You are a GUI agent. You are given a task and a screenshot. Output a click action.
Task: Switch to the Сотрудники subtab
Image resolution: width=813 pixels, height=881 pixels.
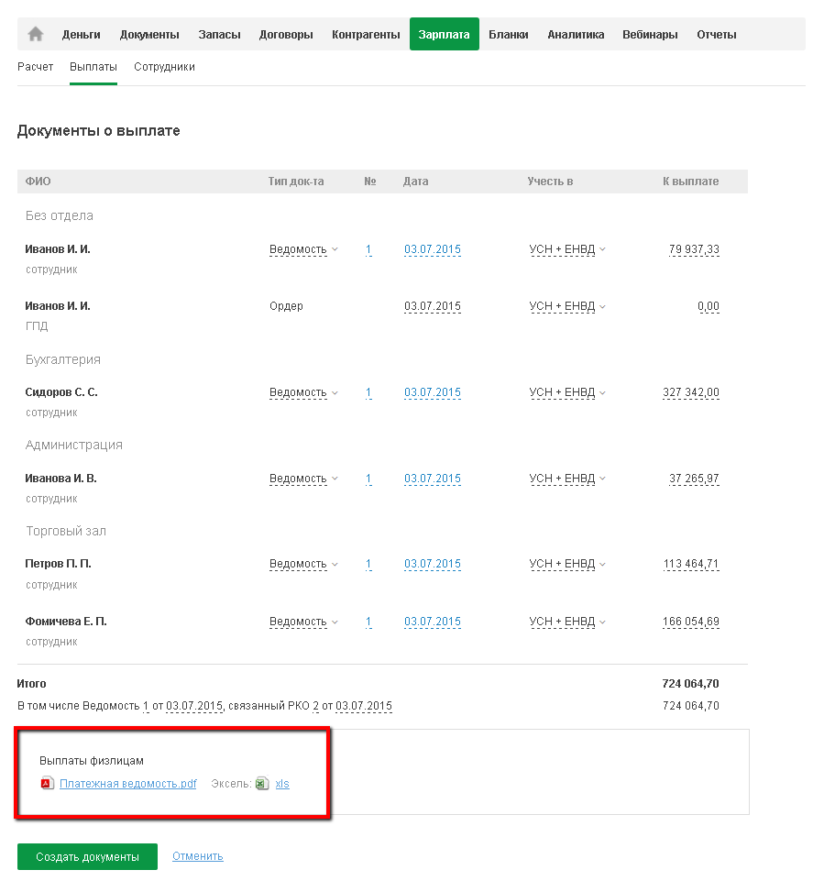pyautogui.click(x=164, y=67)
